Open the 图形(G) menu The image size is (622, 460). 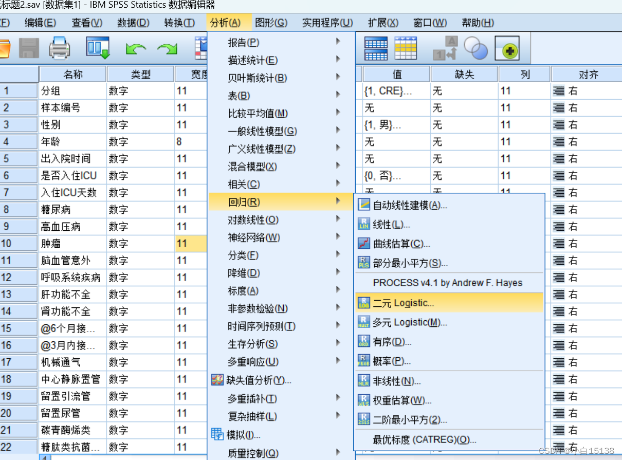point(271,23)
